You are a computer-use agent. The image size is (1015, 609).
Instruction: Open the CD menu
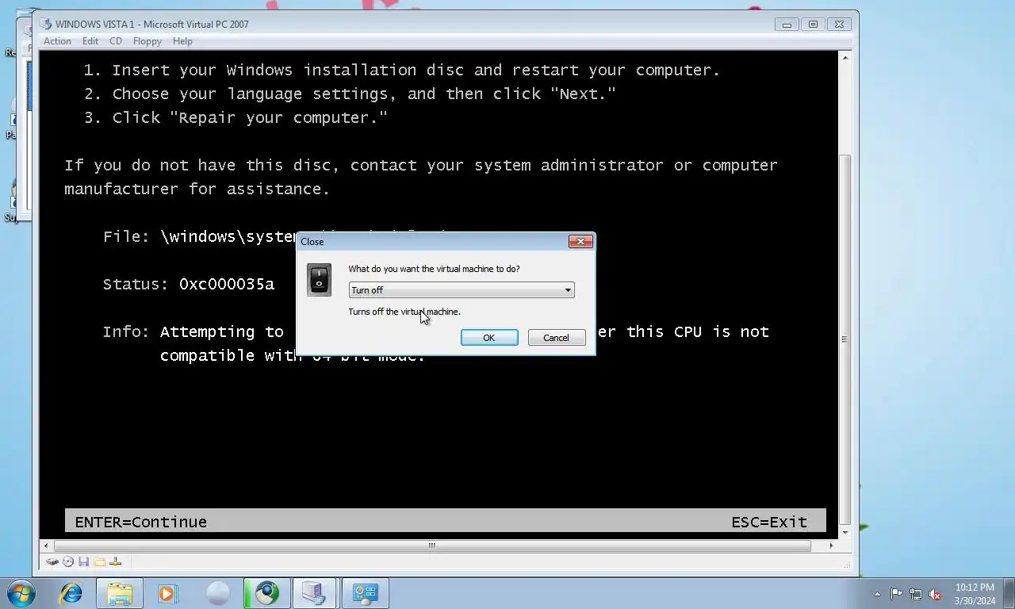click(x=116, y=41)
